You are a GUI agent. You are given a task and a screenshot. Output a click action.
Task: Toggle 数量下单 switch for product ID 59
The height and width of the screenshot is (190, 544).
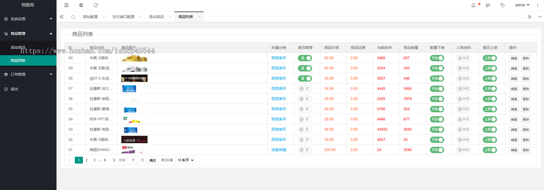(437, 68)
